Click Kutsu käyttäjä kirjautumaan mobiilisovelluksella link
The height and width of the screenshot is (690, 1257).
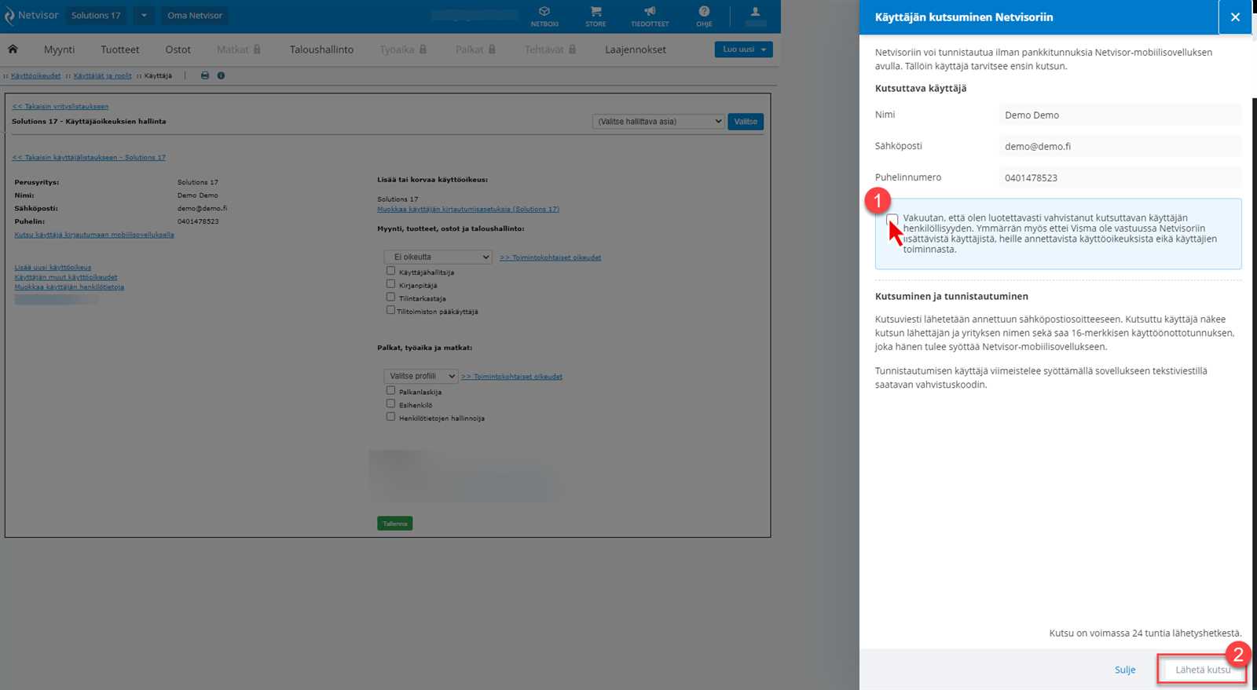(x=94, y=235)
